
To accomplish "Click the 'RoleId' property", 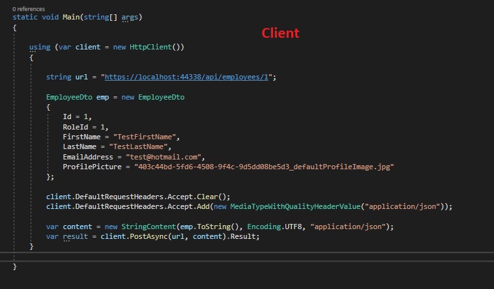I will 76,127.
